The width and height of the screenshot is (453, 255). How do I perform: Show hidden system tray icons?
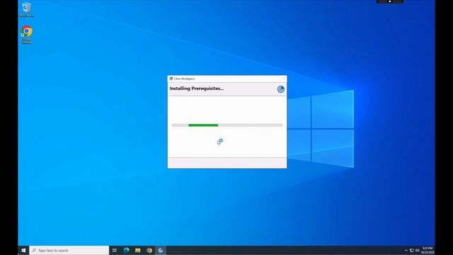[406, 250]
